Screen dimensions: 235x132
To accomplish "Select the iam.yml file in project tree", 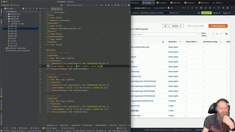I will tap(12, 33).
